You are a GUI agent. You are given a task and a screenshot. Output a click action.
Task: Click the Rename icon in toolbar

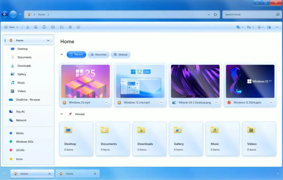coord(53,27)
